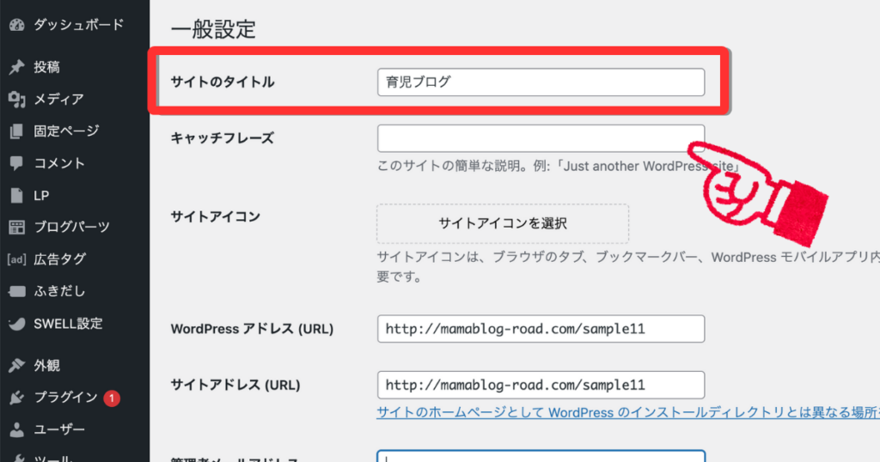Click the キャッチフレーズ label
Viewport: 880px width, 462px height.
click(x=223, y=138)
